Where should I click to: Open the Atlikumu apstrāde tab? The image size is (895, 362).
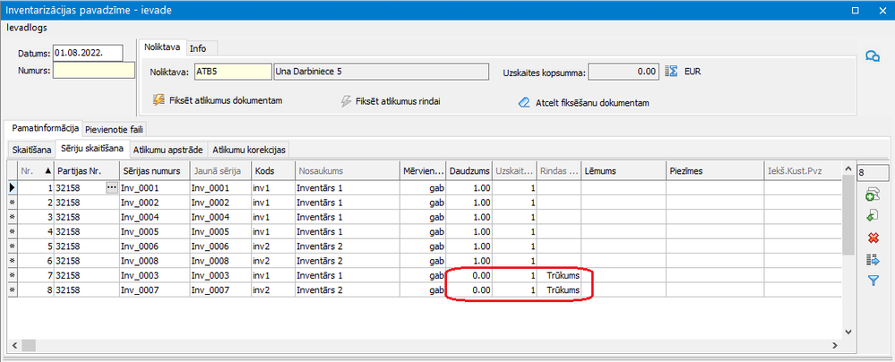coord(168,150)
